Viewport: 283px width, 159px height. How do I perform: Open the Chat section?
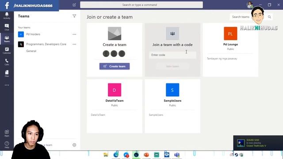[x=7, y=27]
